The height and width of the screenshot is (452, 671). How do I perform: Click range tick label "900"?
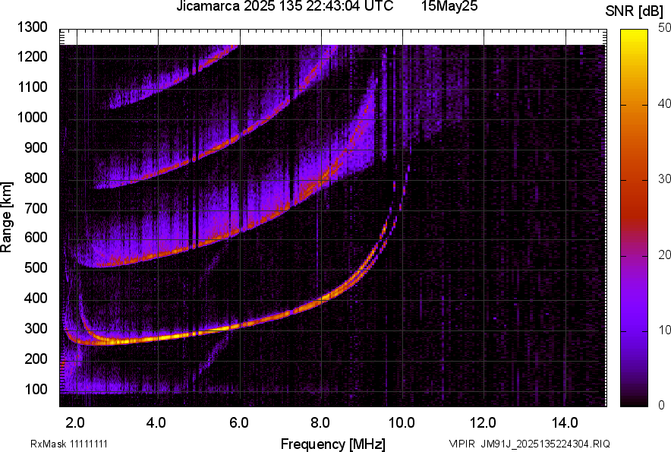(x=36, y=147)
